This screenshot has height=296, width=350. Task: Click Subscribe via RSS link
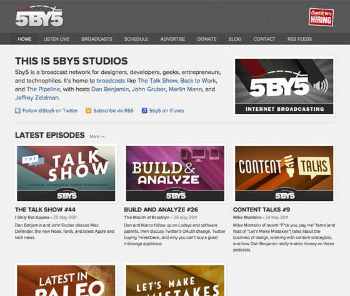click(x=113, y=110)
